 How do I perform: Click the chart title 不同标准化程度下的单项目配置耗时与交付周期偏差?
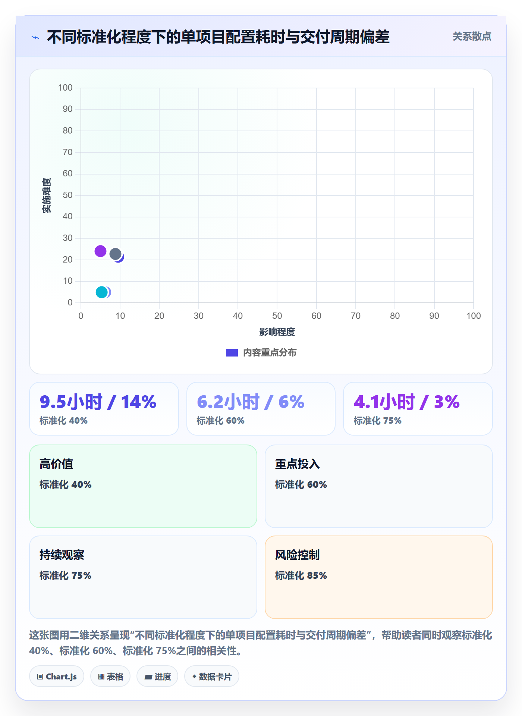(218, 37)
